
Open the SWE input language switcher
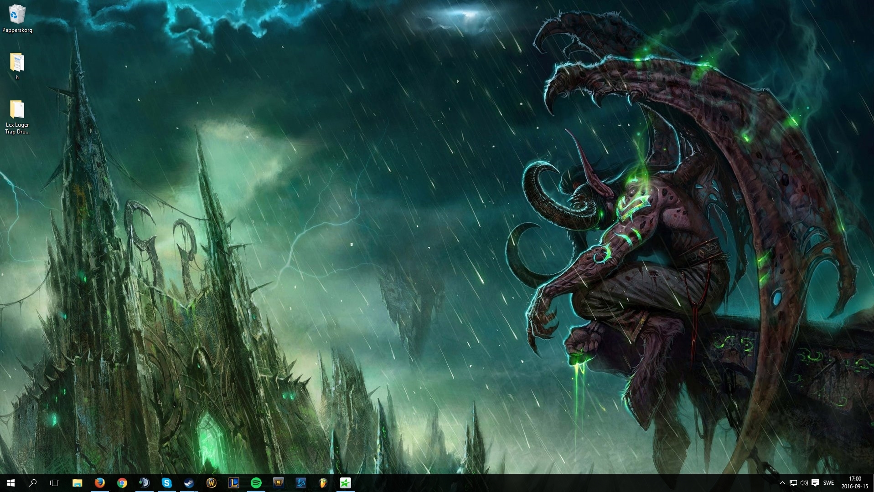point(828,483)
